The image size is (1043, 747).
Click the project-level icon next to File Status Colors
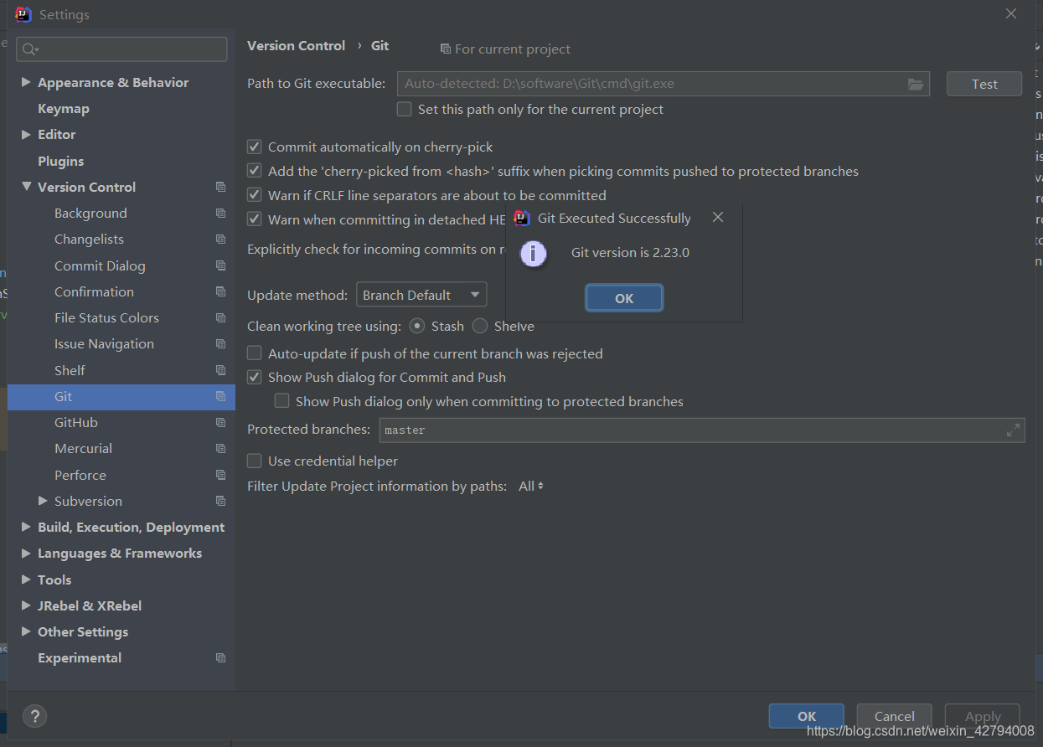(220, 317)
